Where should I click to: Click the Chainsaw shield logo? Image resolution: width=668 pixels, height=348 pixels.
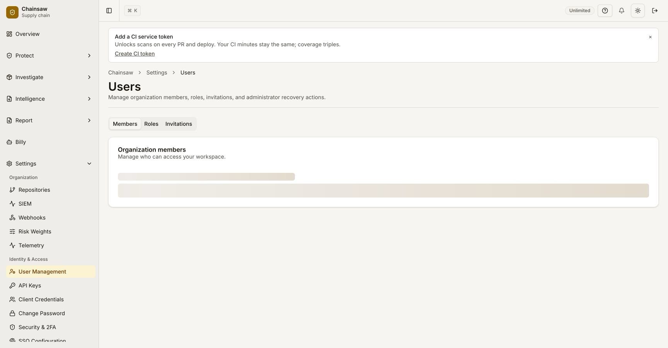(x=12, y=12)
